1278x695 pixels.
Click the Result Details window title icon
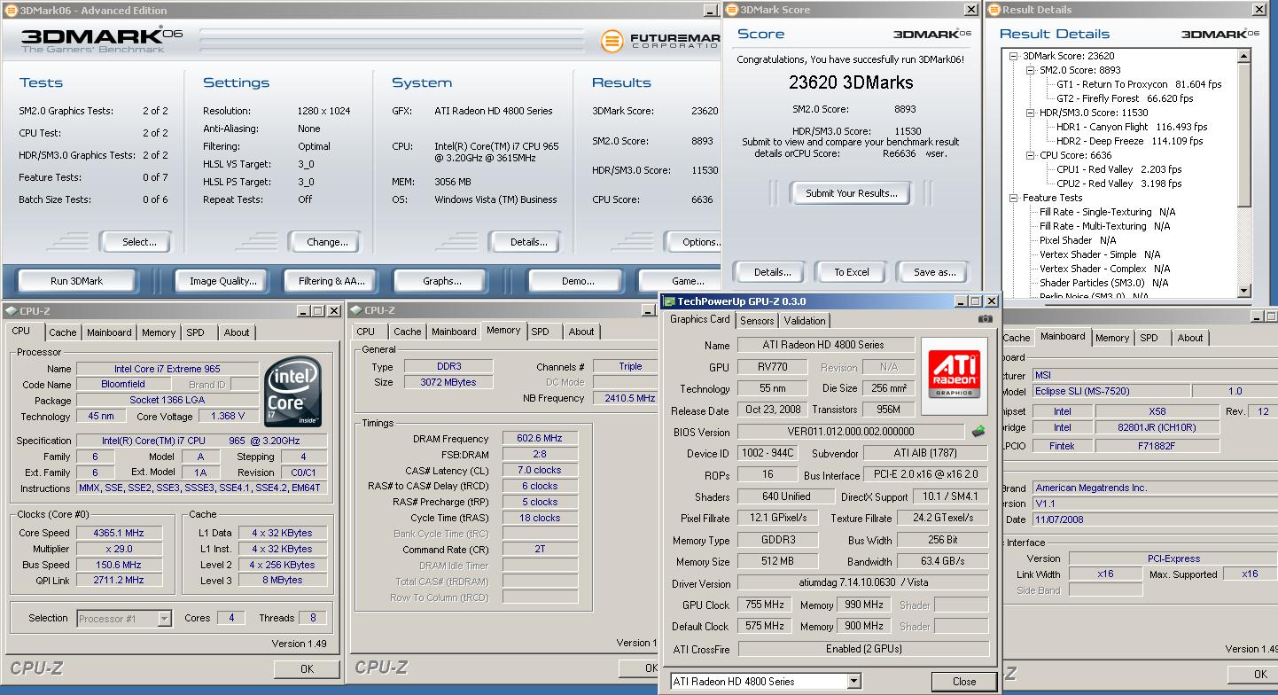[994, 10]
